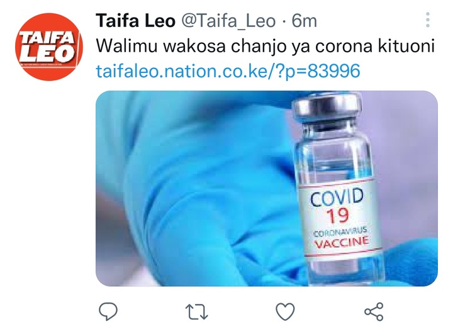Click the red VACCINE word on vial
This screenshot has height=336, width=453.
(x=342, y=242)
